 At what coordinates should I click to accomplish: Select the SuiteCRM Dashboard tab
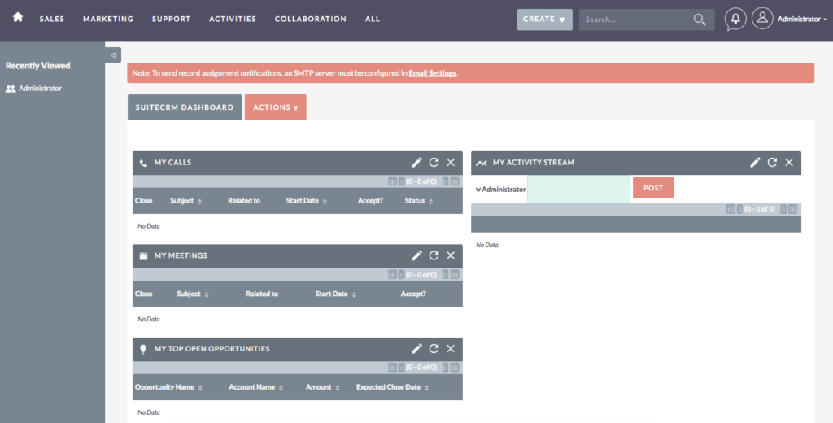185,107
